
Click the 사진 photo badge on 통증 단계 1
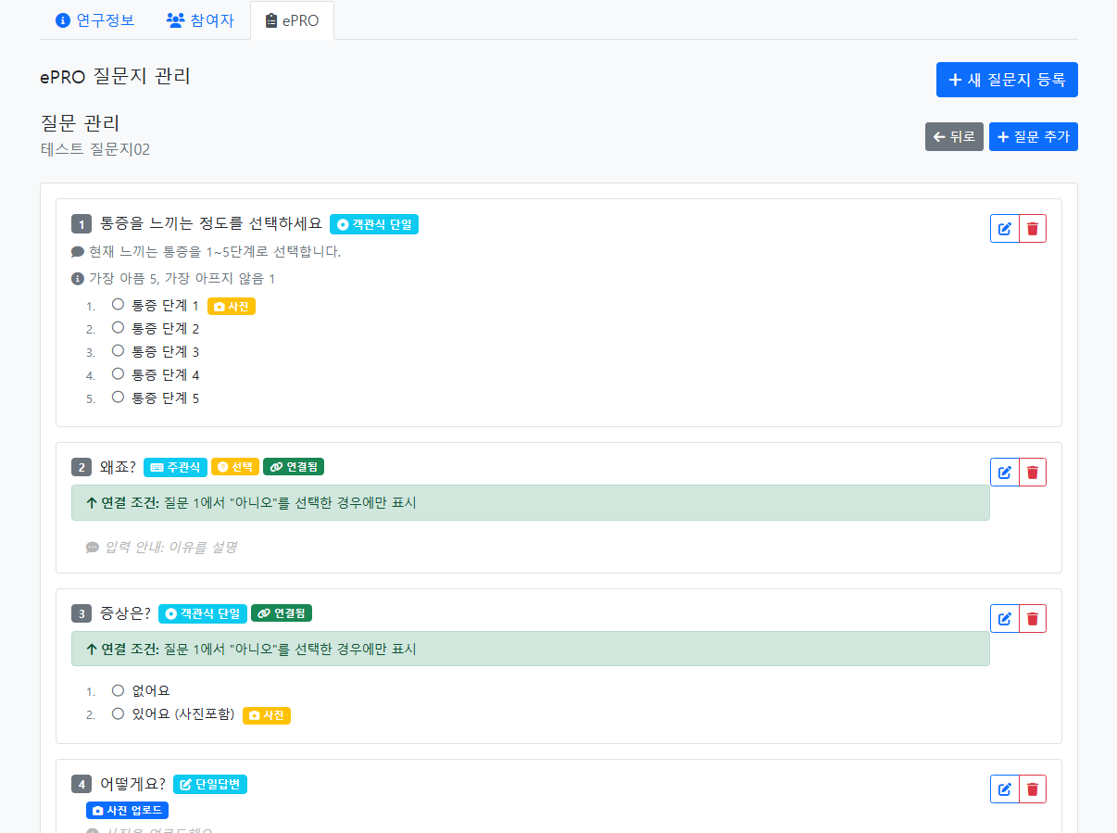(x=231, y=304)
